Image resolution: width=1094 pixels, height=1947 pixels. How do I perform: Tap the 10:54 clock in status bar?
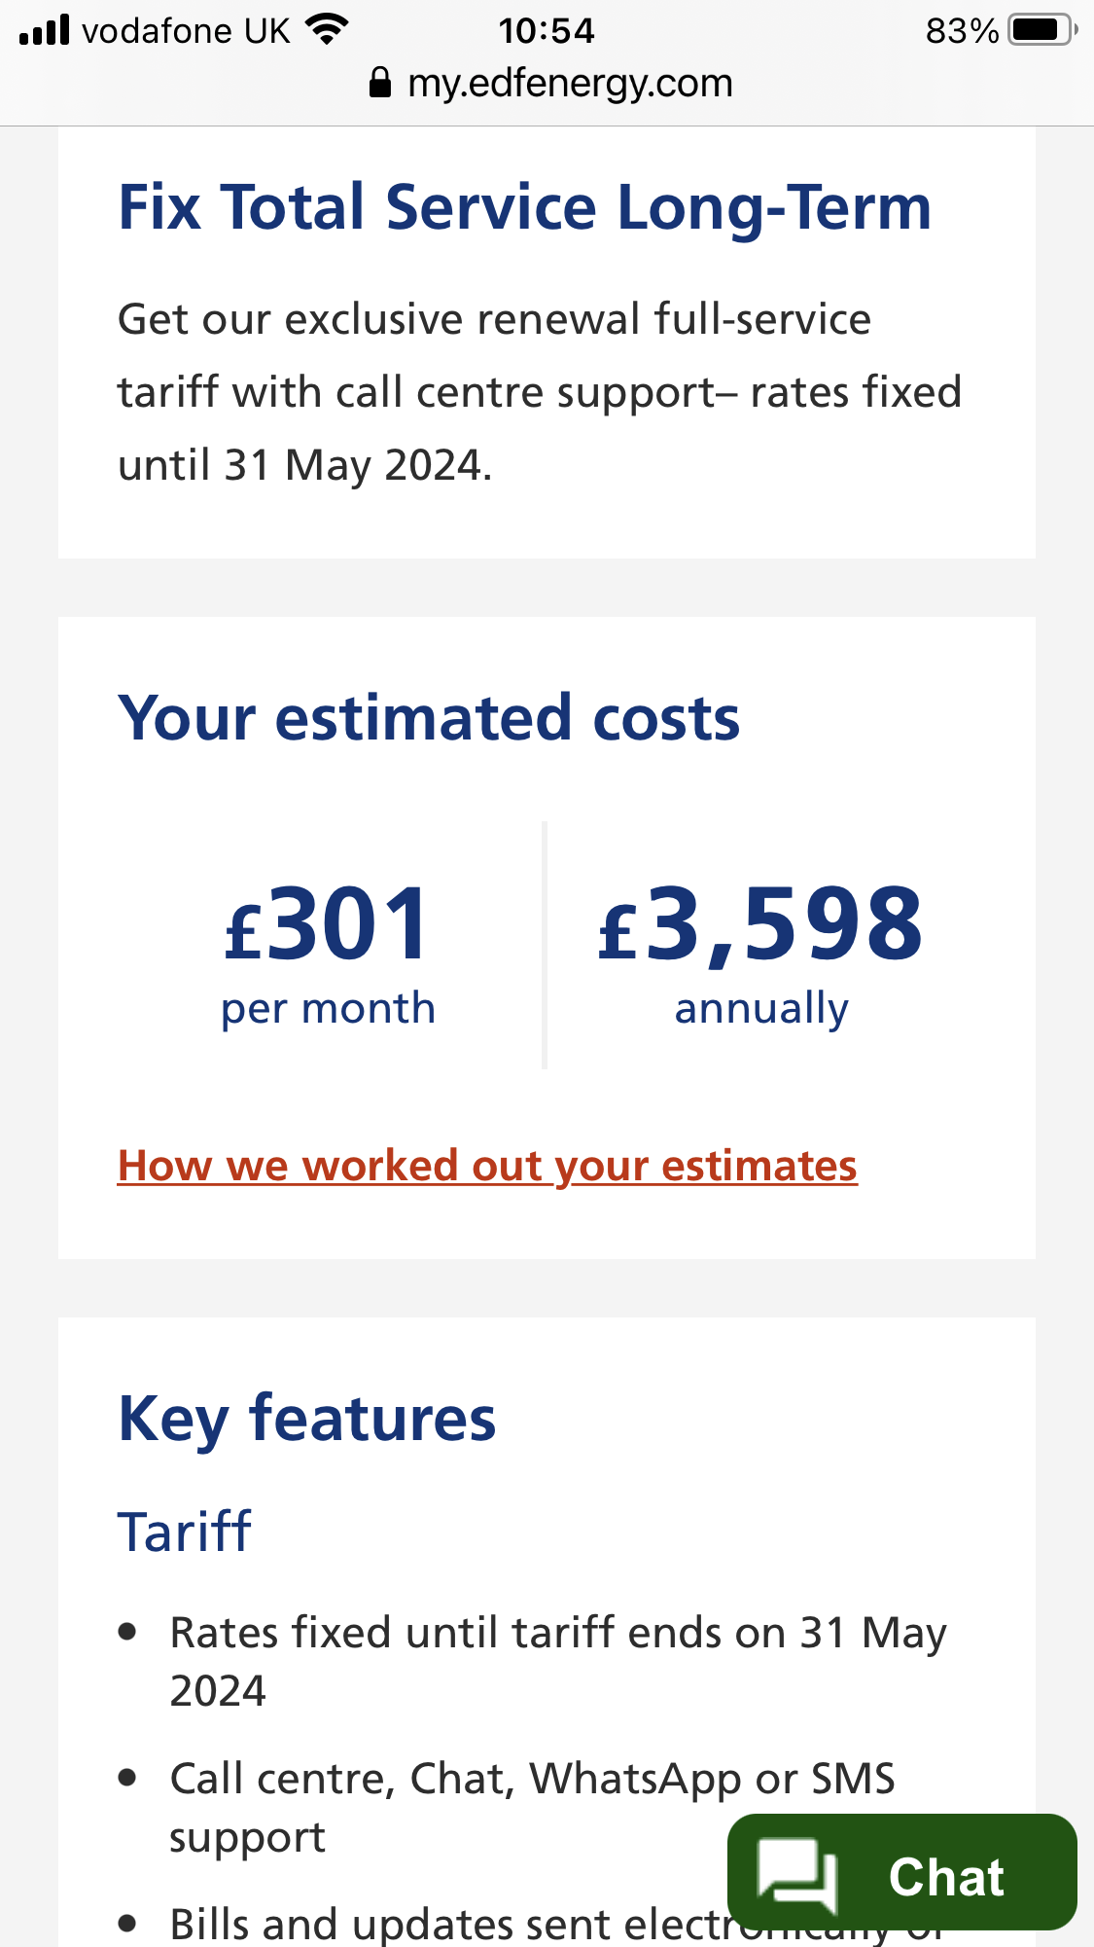547,31
